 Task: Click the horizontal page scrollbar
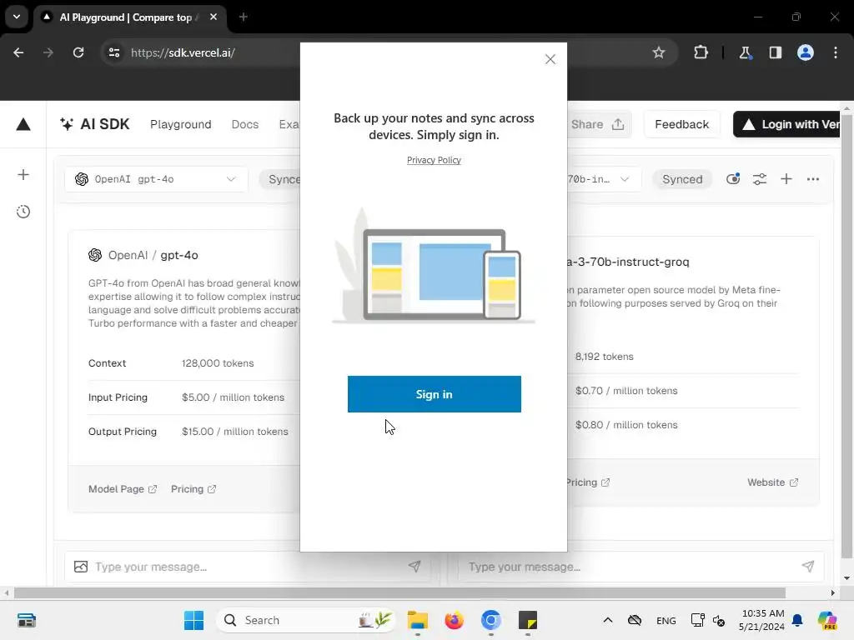point(399,592)
